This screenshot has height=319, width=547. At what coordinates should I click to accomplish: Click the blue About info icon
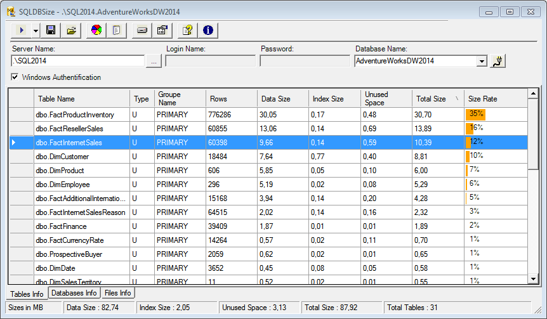(208, 30)
